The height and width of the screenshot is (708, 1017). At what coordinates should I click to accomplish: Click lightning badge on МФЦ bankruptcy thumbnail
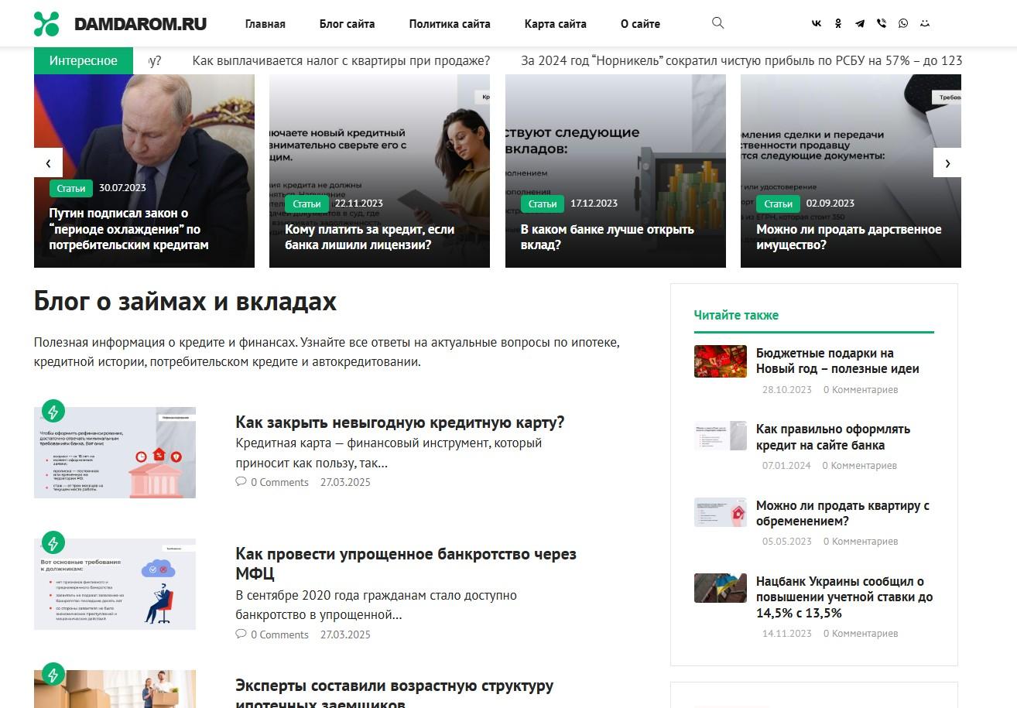pos(53,542)
